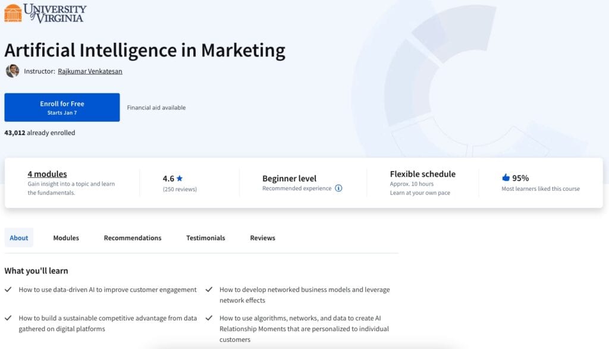Open the Testimonials tab
609x349 pixels.
tap(205, 238)
